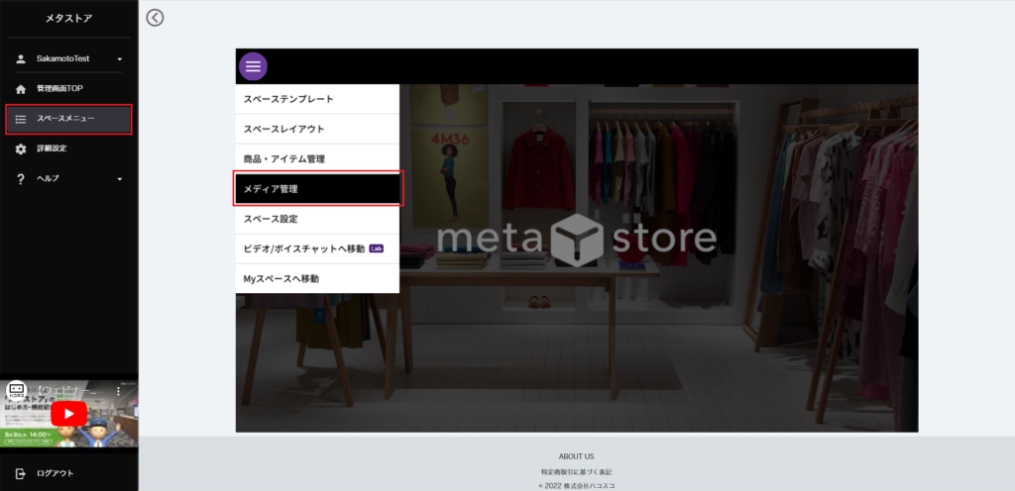Play the YouTube webinar video

pyautogui.click(x=68, y=414)
